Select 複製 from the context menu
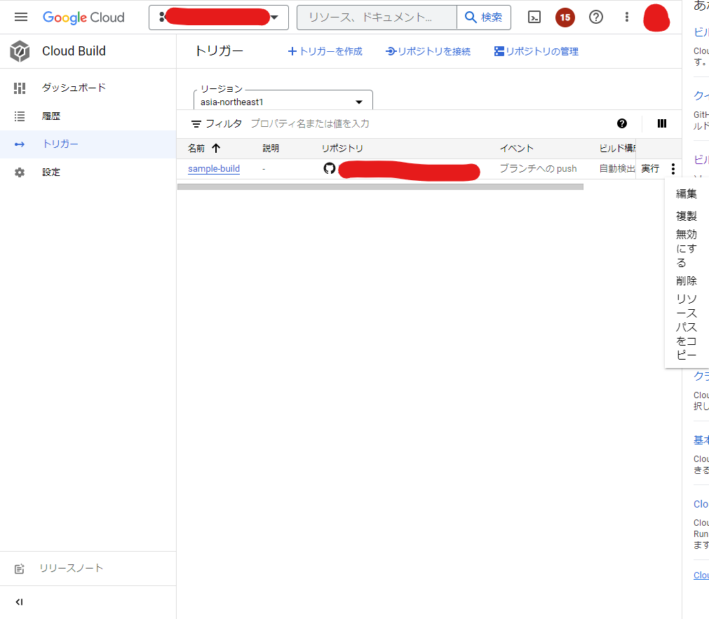 (x=687, y=216)
